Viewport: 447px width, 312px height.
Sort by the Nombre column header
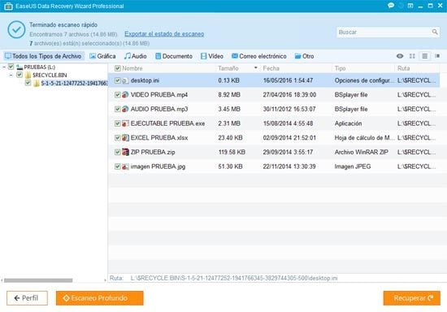pyautogui.click(x=132, y=68)
